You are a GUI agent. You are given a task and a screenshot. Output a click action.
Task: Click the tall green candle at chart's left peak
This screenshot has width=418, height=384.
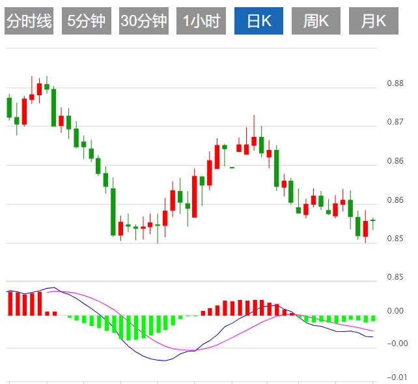click(54, 107)
